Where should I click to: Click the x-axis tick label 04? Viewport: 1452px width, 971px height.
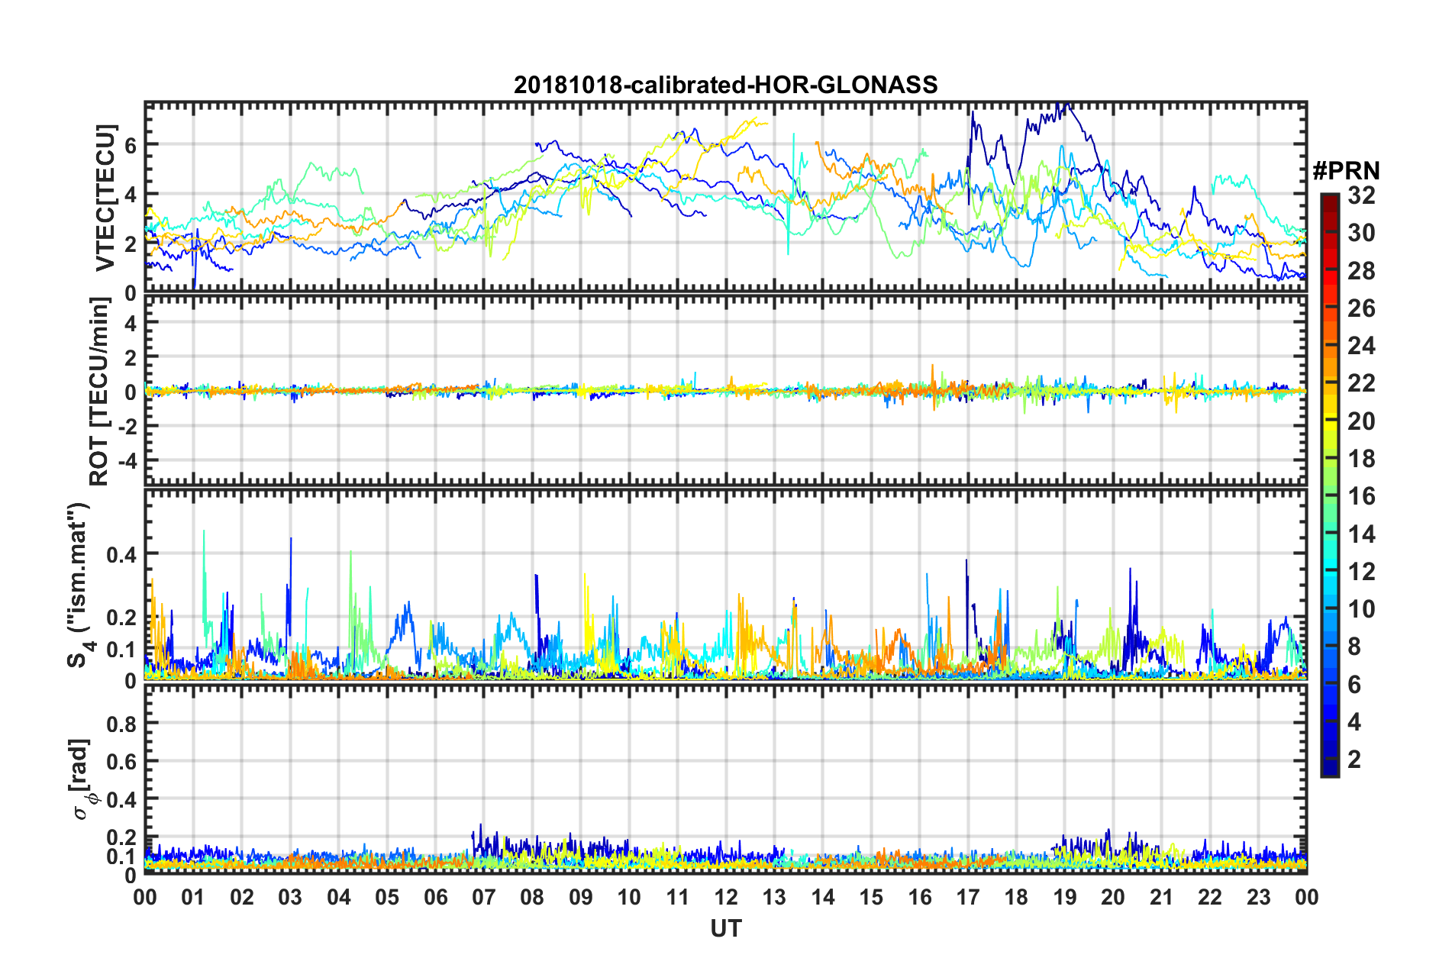click(339, 897)
